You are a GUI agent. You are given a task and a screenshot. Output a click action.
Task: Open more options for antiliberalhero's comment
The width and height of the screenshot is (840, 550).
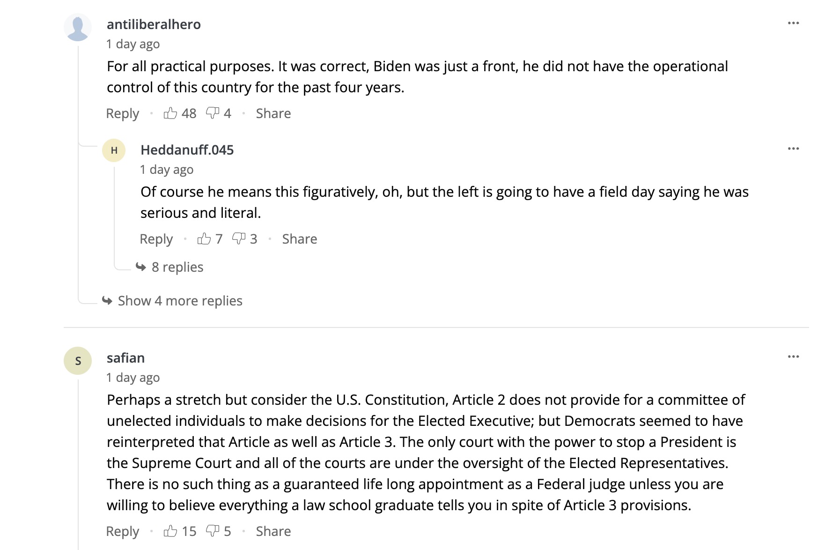pyautogui.click(x=793, y=23)
